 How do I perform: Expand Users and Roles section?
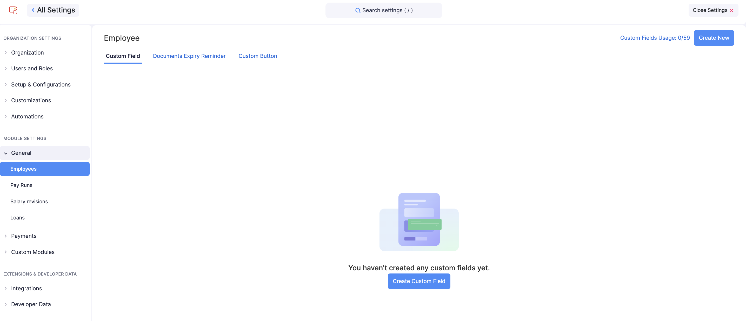click(x=32, y=68)
